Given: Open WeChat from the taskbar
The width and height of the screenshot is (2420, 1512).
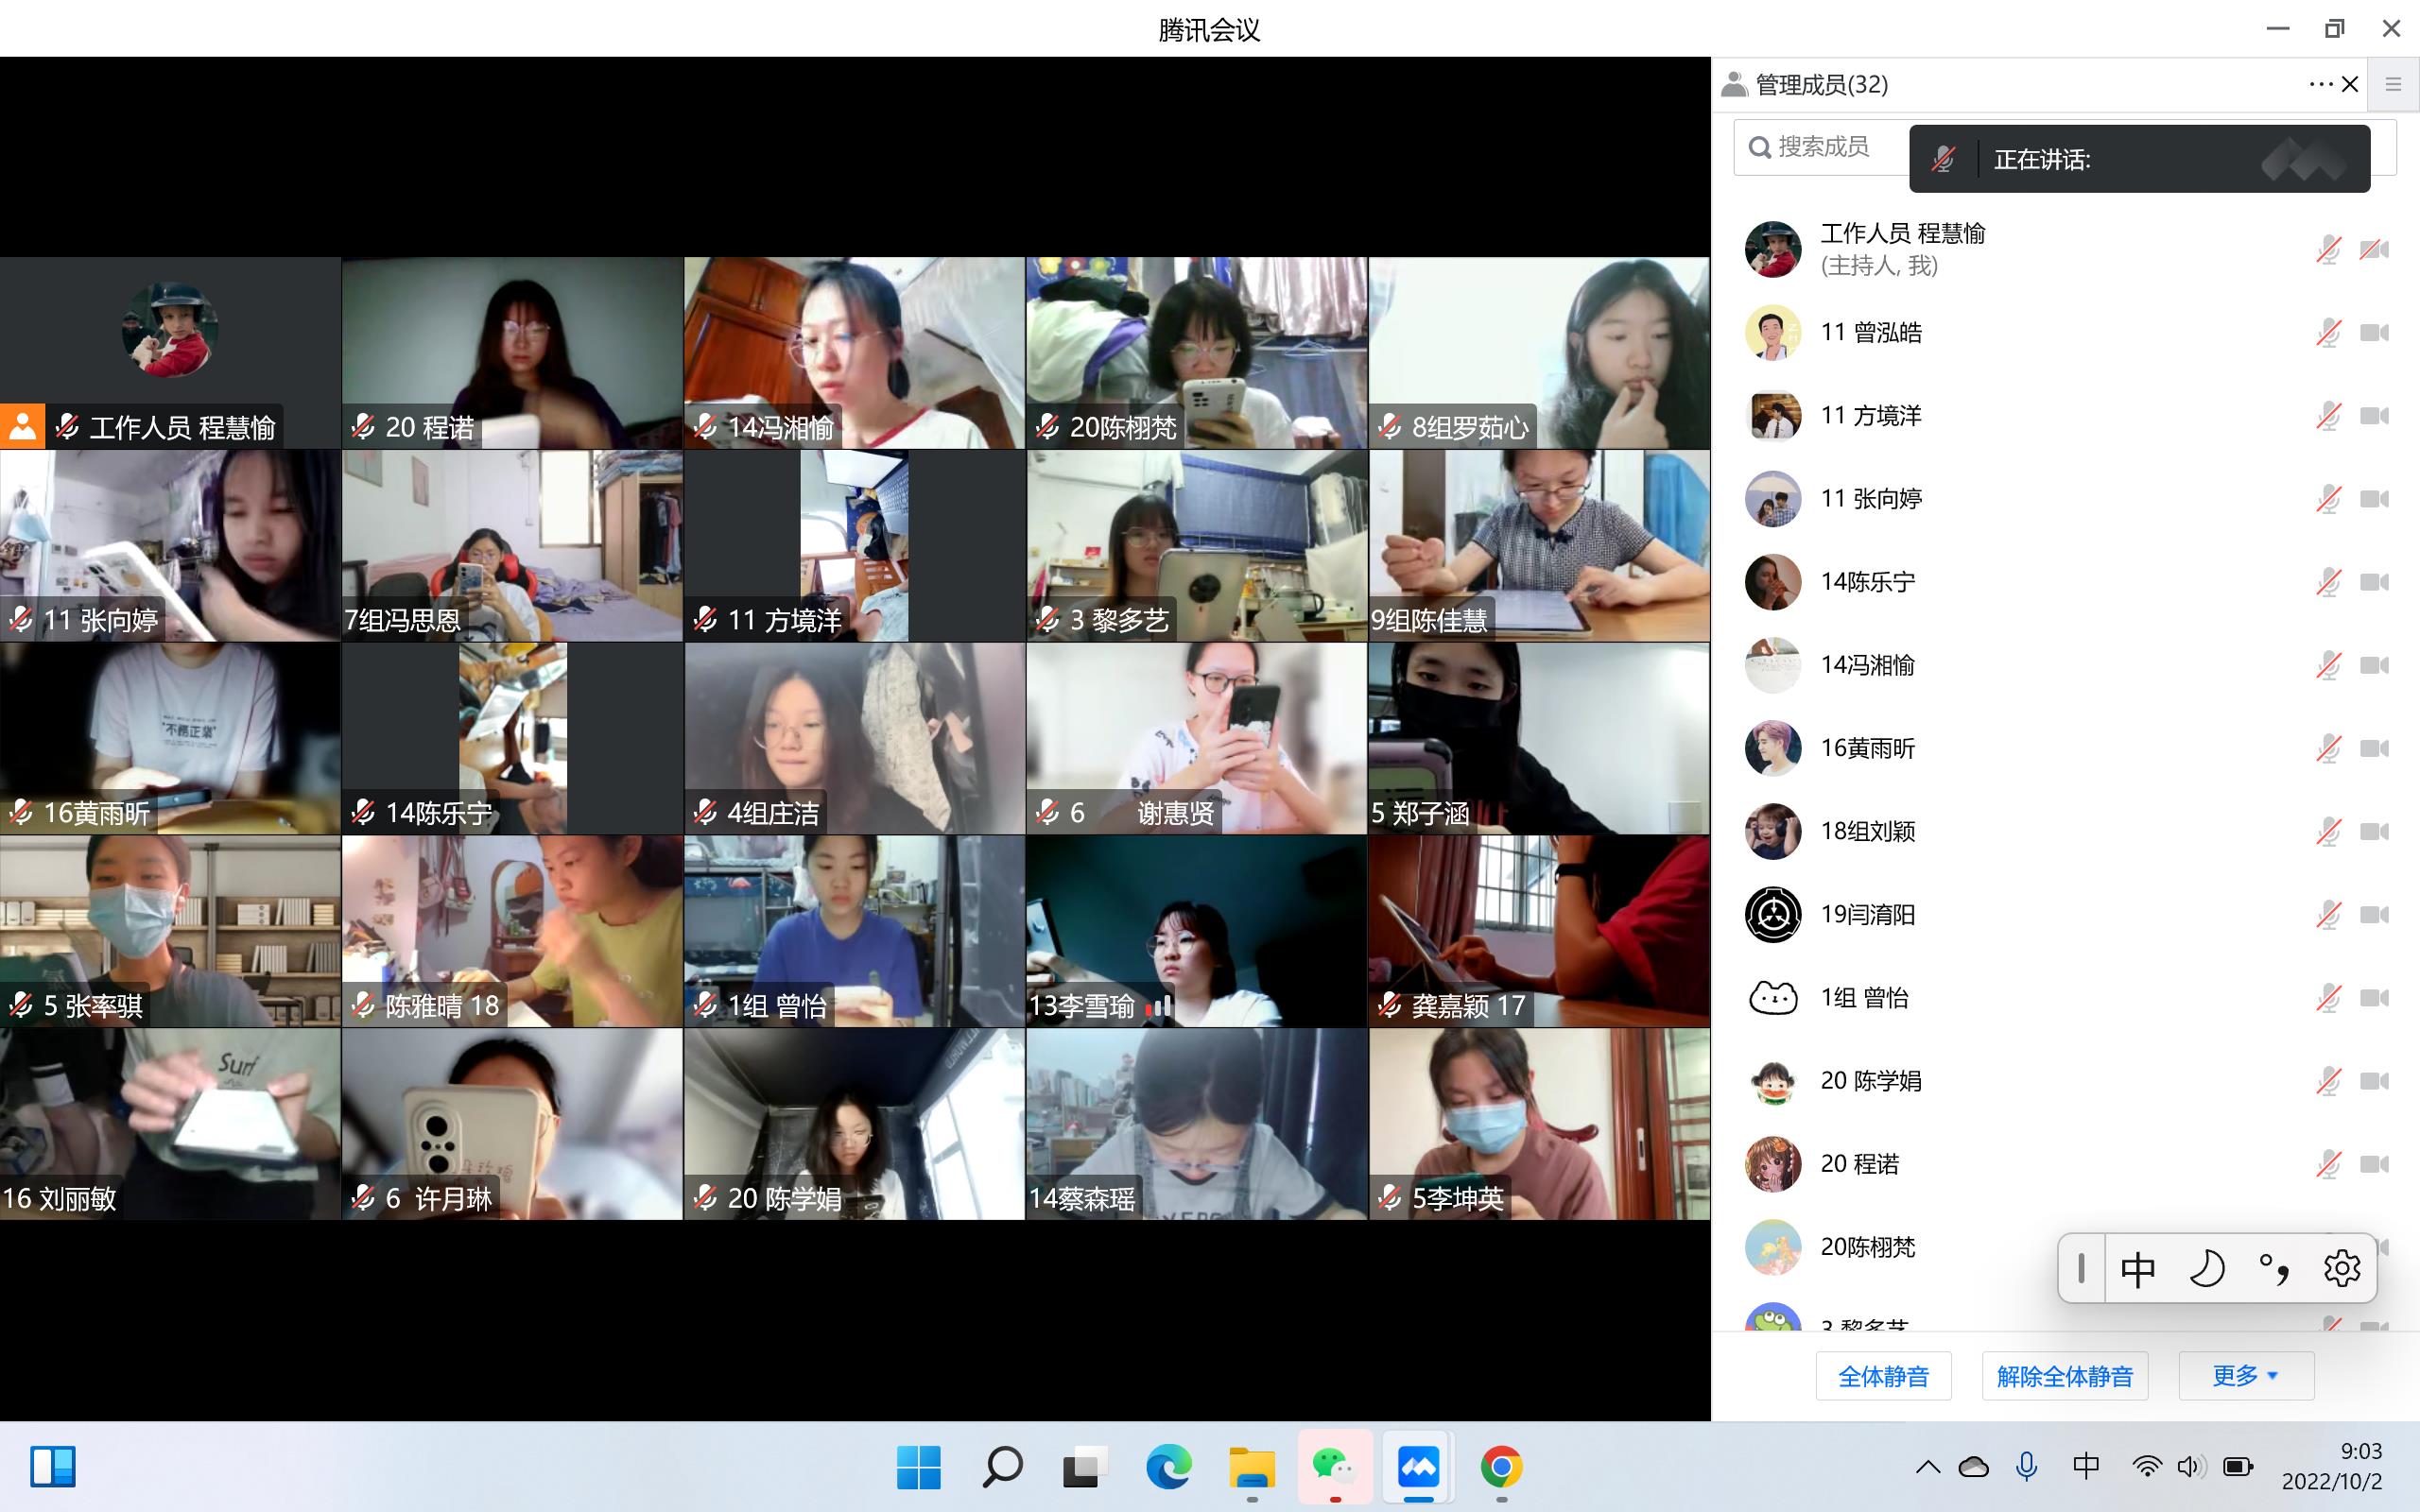Looking at the screenshot, I should [x=1334, y=1467].
